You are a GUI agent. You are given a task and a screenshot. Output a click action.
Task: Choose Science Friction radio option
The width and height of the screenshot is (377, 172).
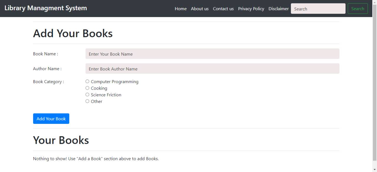tap(87, 95)
